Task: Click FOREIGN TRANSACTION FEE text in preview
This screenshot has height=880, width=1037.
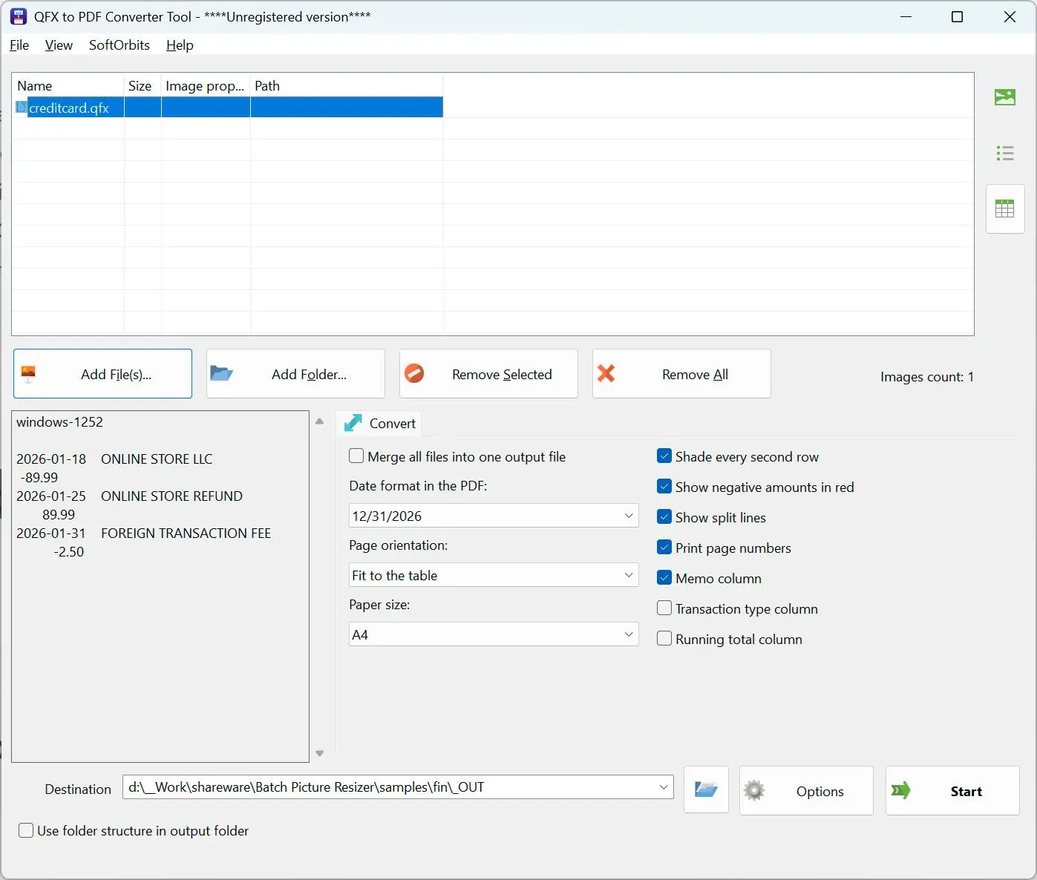Action: point(186,533)
